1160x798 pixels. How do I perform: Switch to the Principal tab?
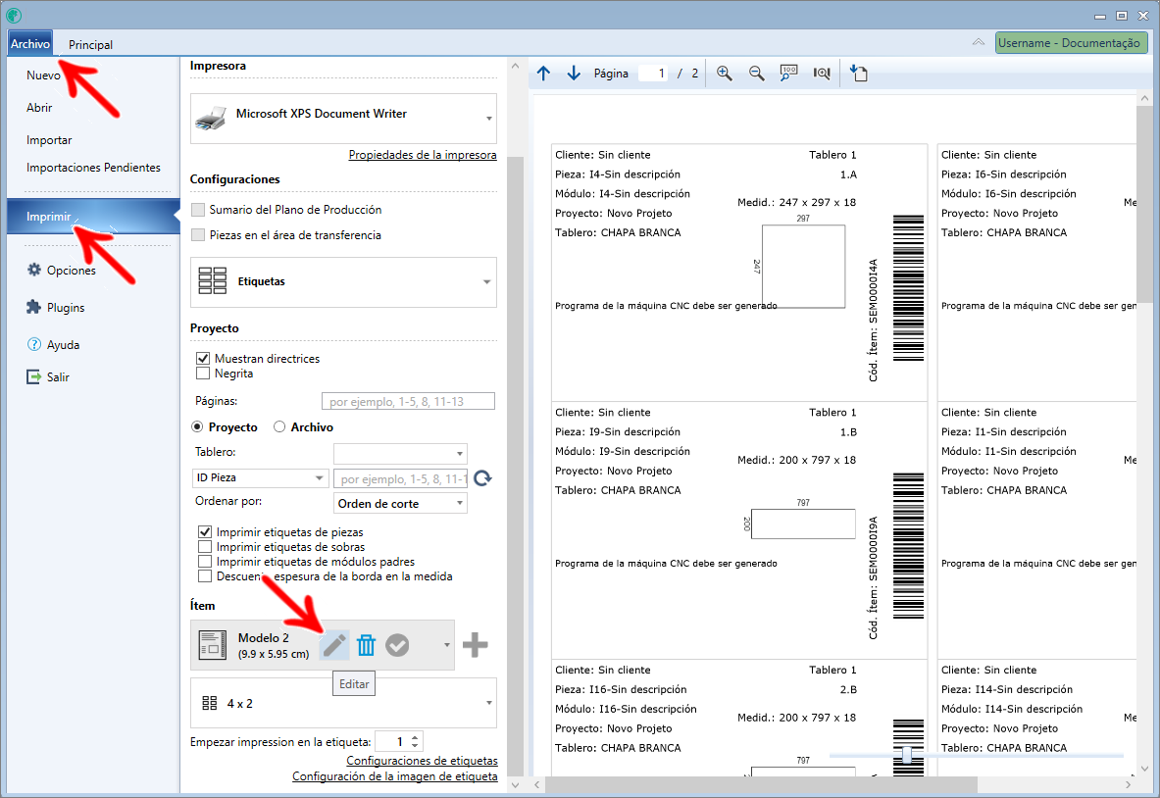pos(90,44)
